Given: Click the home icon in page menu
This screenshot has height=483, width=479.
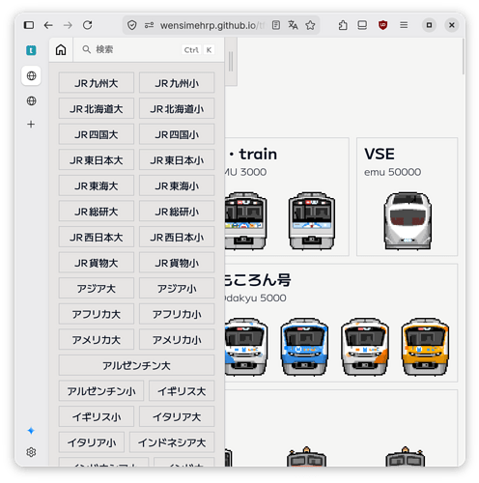Looking at the screenshot, I should click(61, 50).
